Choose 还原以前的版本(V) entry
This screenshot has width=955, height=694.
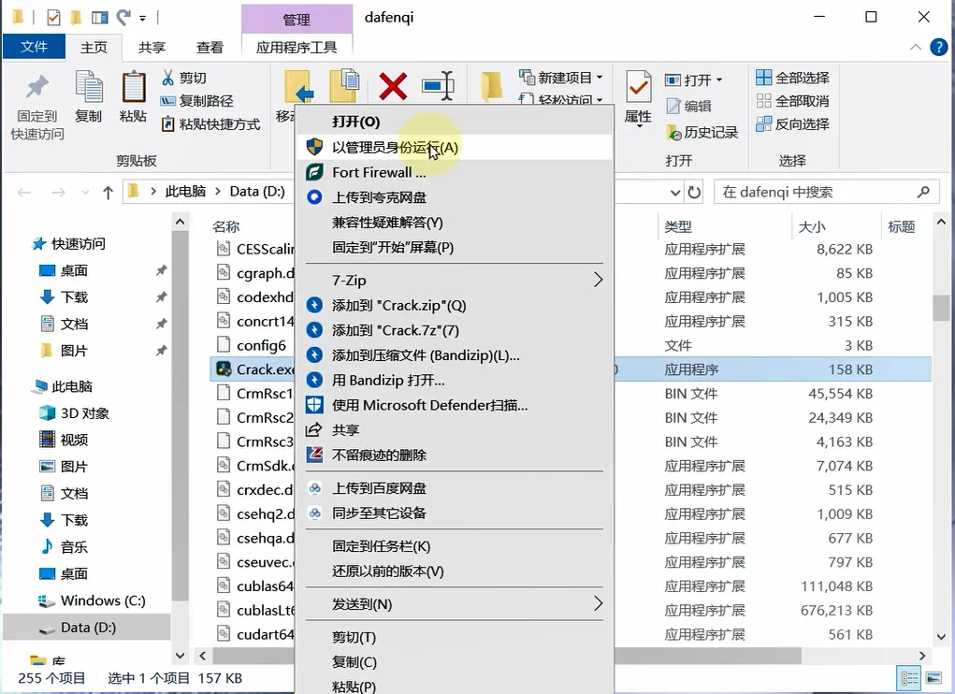(x=455, y=571)
